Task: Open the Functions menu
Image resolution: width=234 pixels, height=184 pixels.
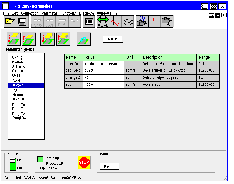Action: coord(68,13)
